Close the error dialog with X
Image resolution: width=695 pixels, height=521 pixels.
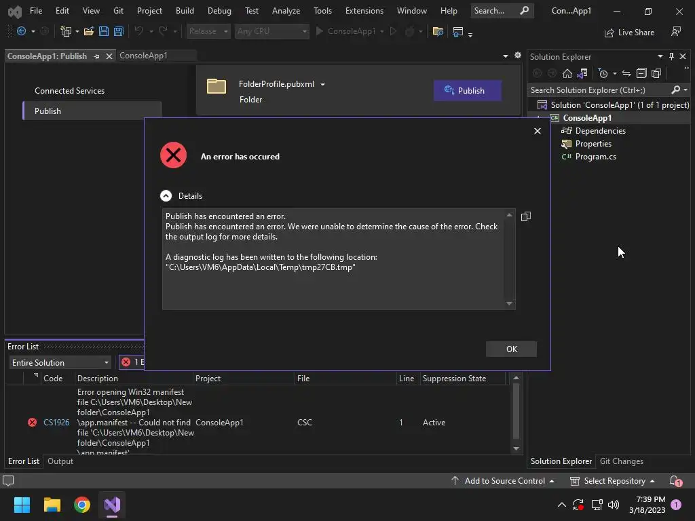(x=538, y=131)
